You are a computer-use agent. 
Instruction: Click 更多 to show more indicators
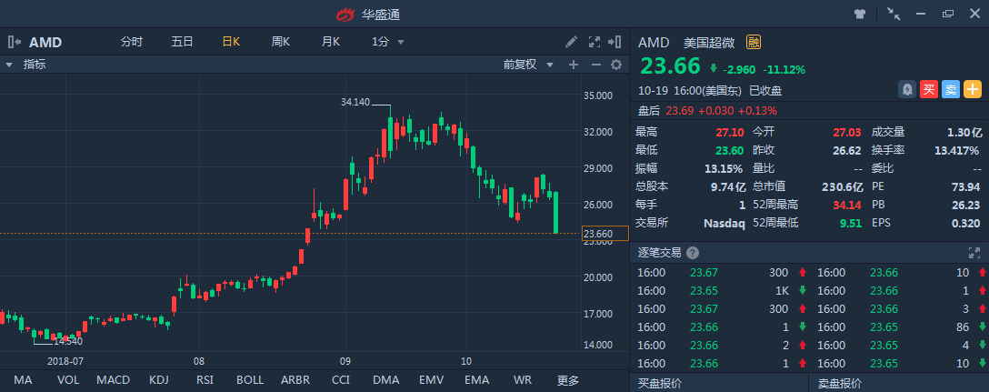(568, 379)
